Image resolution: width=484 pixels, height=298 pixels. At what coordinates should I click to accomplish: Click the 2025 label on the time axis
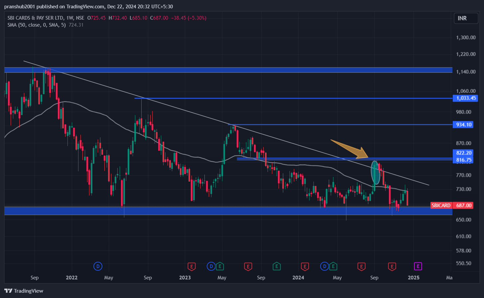[414, 278]
